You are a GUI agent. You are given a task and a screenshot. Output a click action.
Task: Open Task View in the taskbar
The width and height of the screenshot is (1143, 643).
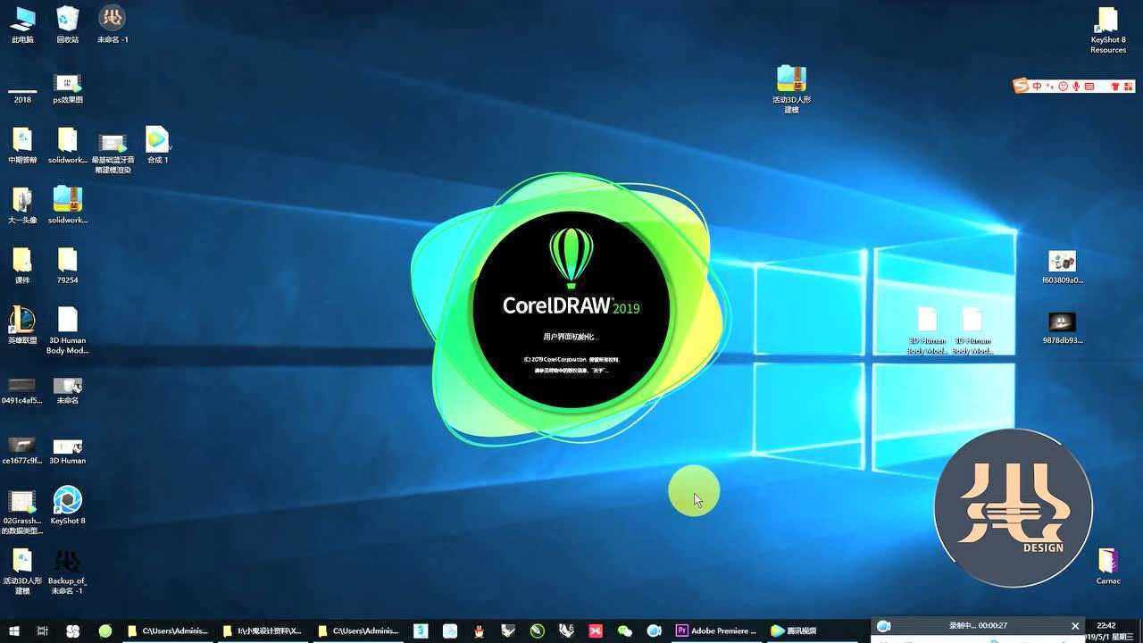(42, 630)
